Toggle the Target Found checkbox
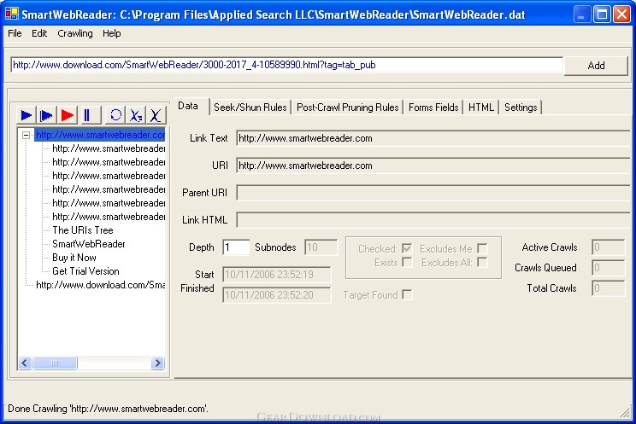This screenshot has height=424, width=636. [x=407, y=295]
